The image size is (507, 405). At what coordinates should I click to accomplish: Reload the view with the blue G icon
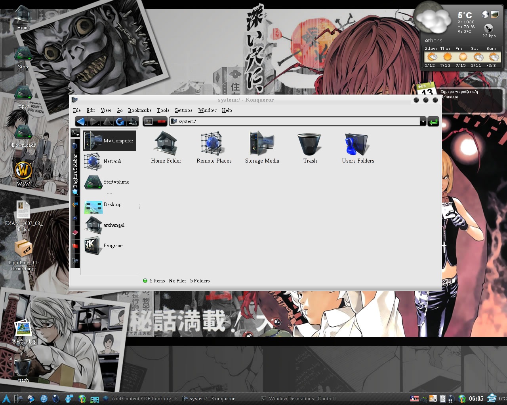coord(120,121)
